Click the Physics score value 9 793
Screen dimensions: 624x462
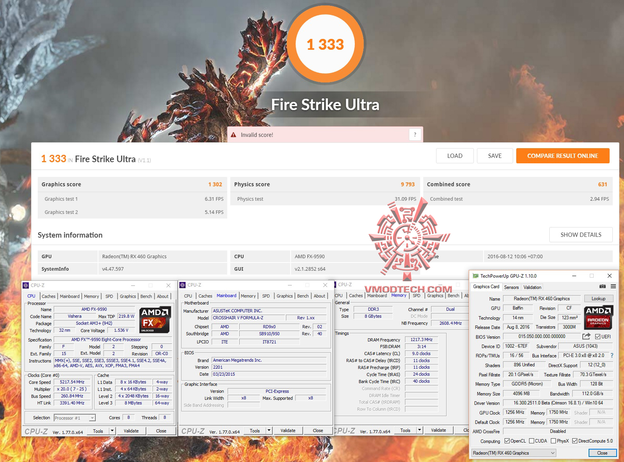pyautogui.click(x=408, y=184)
